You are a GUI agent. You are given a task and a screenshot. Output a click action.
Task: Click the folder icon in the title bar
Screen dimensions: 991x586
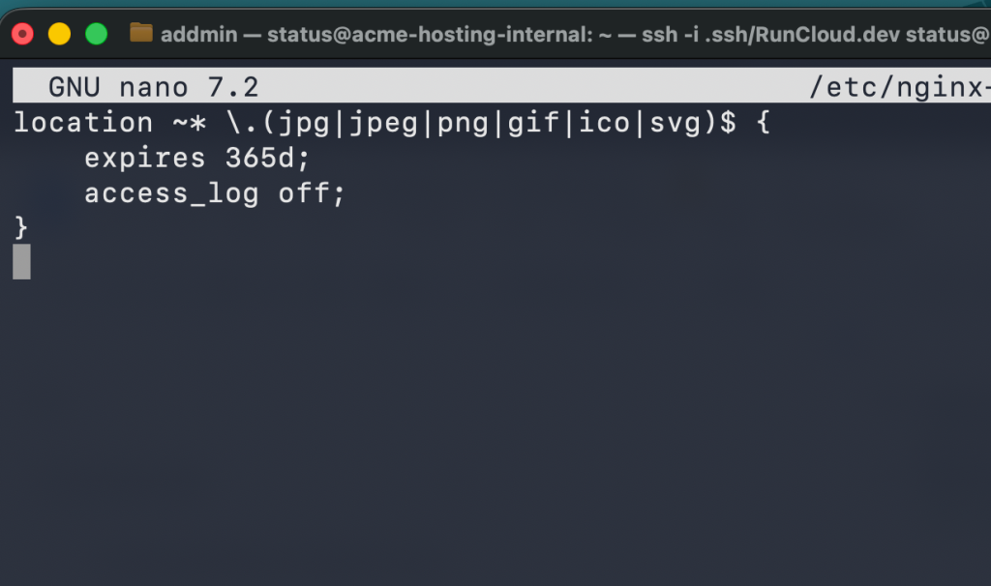(141, 33)
